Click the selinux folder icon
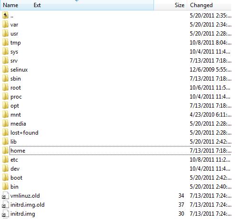Viewport: 235px width, 219px height. click(5, 70)
